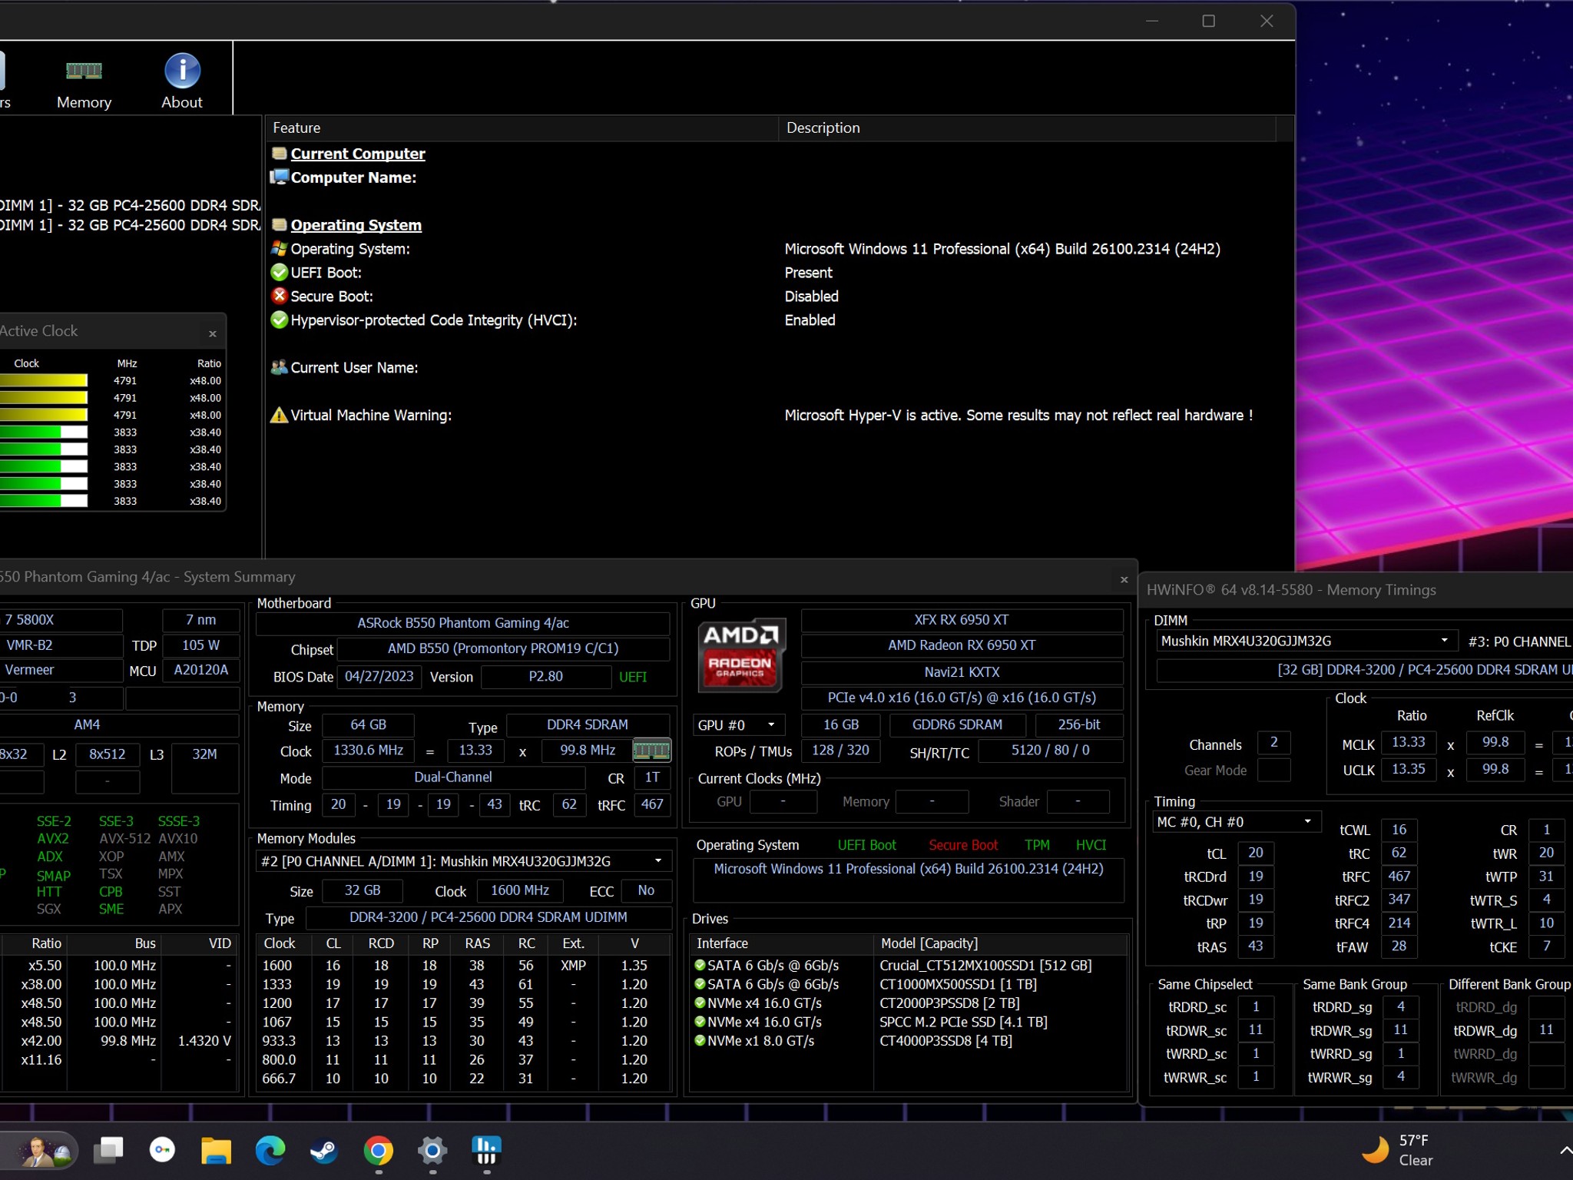Open the weather widget showing 57°F Clear

1398,1150
